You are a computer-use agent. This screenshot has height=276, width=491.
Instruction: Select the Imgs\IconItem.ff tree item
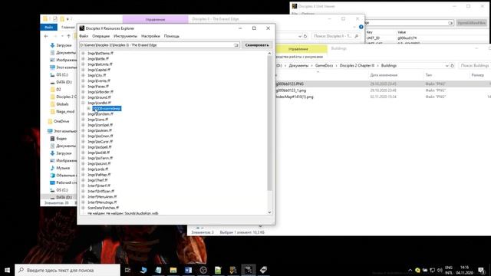click(x=101, y=114)
